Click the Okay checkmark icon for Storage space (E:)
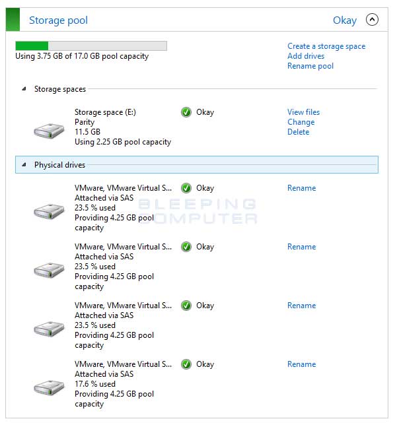 (x=186, y=112)
